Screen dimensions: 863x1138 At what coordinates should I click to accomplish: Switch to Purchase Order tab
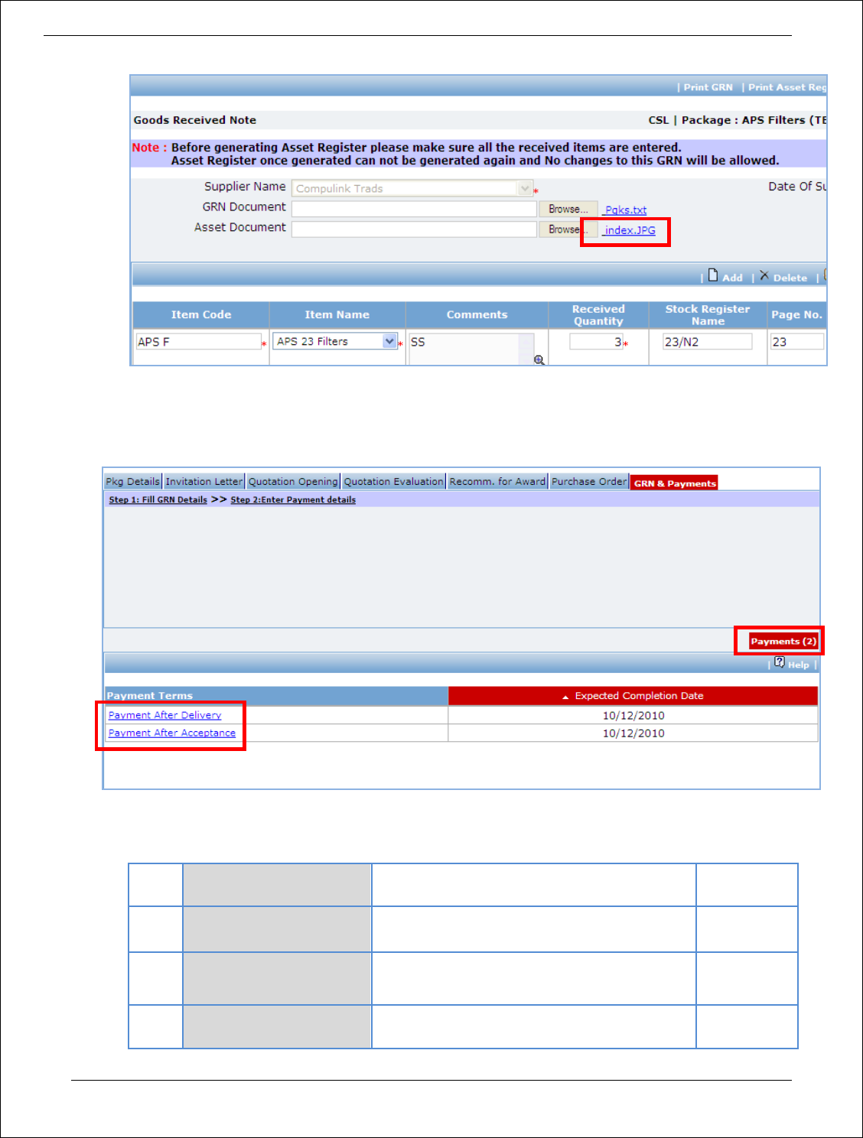pos(589,482)
